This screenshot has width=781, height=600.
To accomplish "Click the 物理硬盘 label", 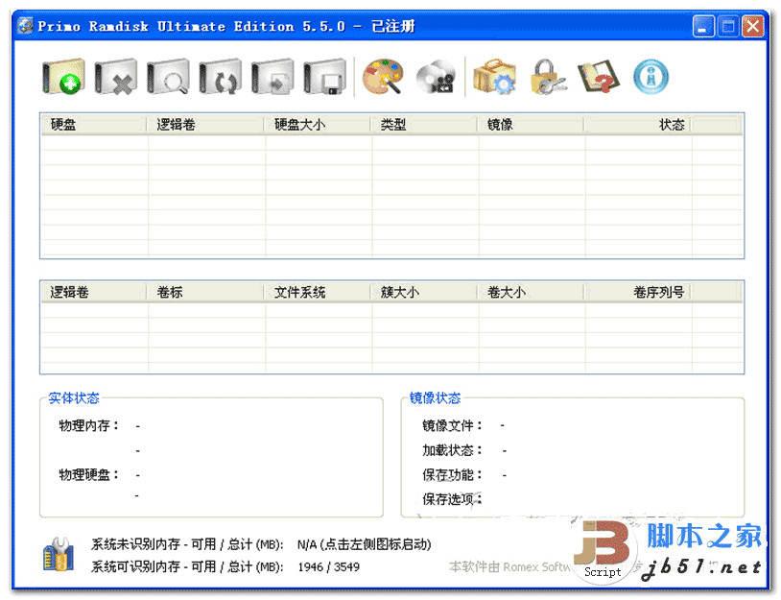I will coord(88,474).
